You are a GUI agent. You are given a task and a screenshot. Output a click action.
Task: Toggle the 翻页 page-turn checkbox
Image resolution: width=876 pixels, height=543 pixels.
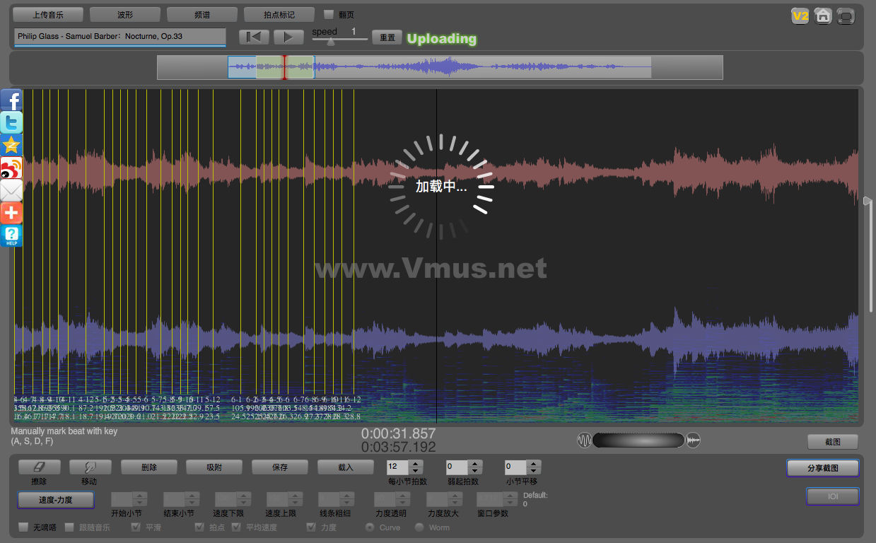click(329, 14)
